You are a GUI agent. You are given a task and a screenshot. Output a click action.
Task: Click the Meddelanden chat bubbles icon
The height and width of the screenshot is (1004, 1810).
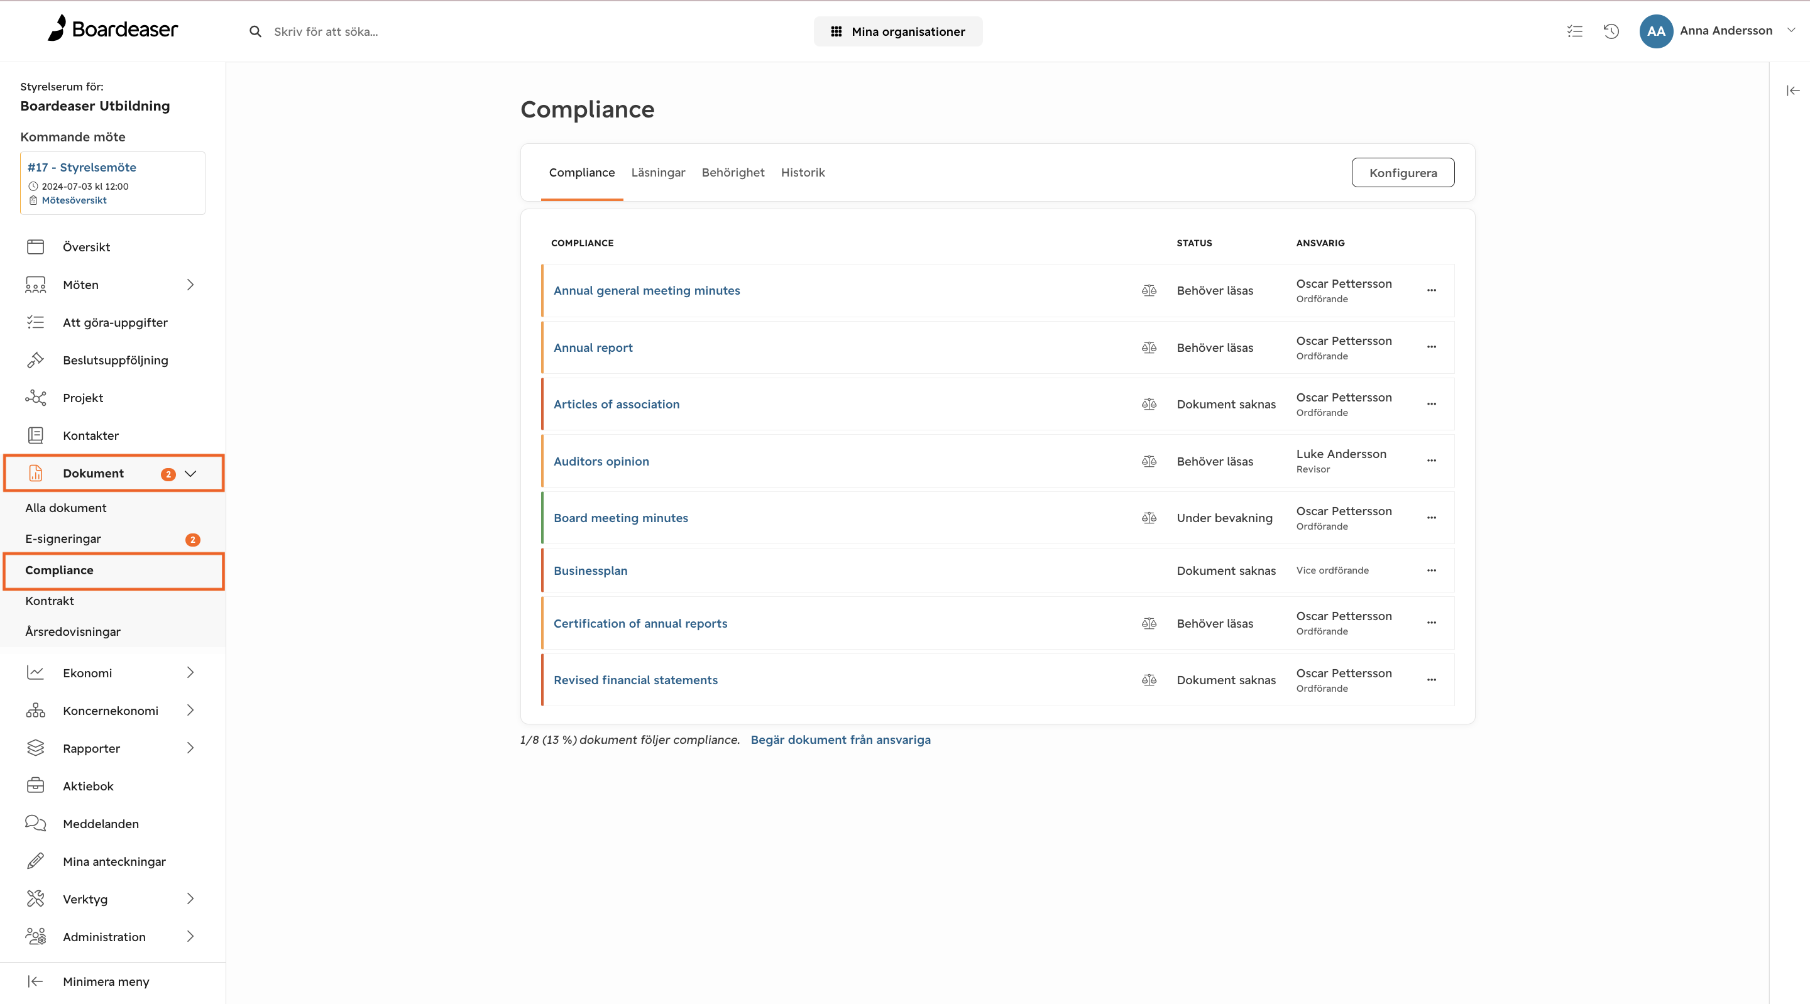[35, 824]
